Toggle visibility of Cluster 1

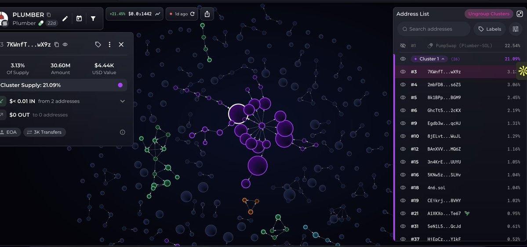403,59
